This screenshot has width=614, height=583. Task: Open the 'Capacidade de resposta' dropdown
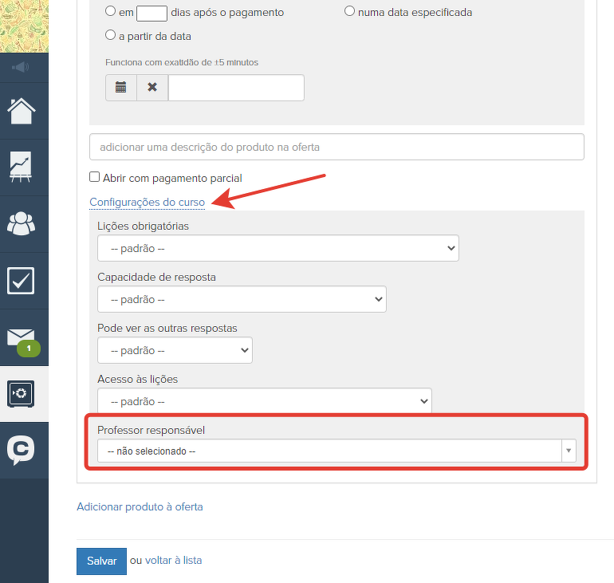[x=242, y=299]
